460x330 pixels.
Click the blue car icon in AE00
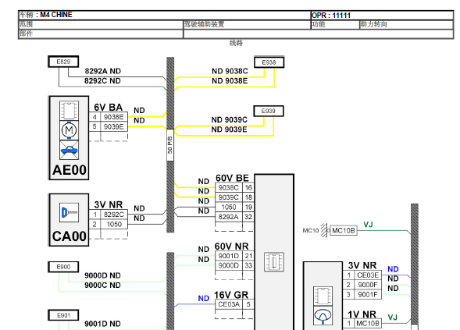pyautogui.click(x=69, y=150)
